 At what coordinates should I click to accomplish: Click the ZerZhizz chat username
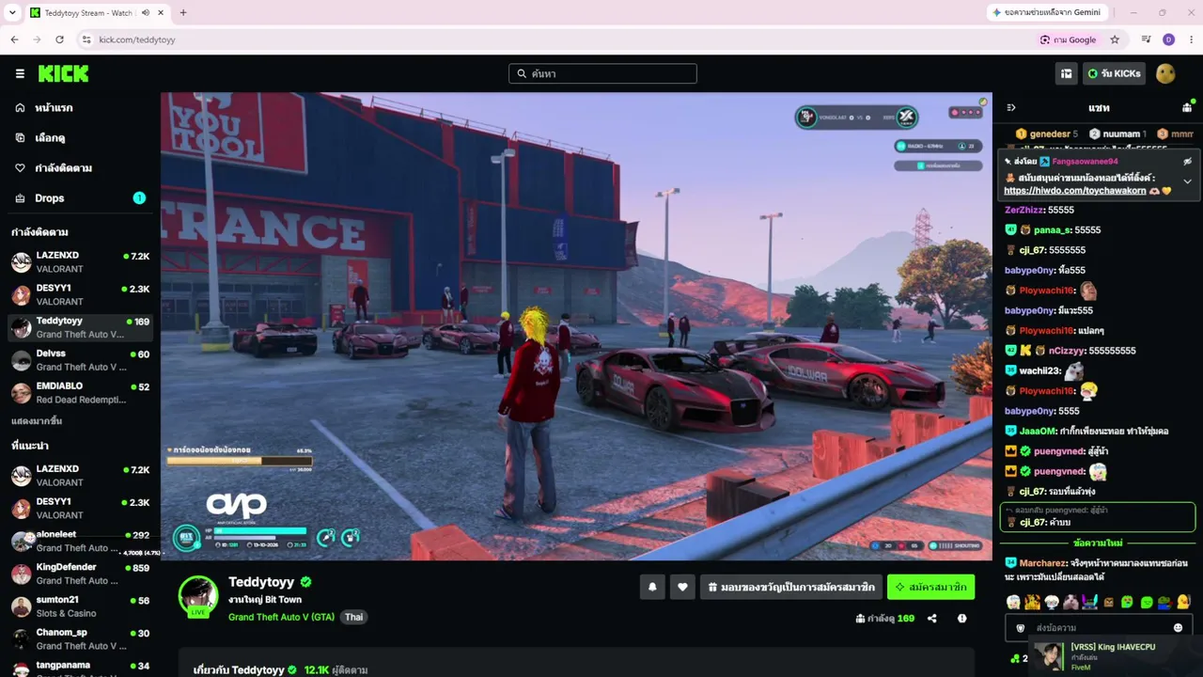click(1024, 211)
